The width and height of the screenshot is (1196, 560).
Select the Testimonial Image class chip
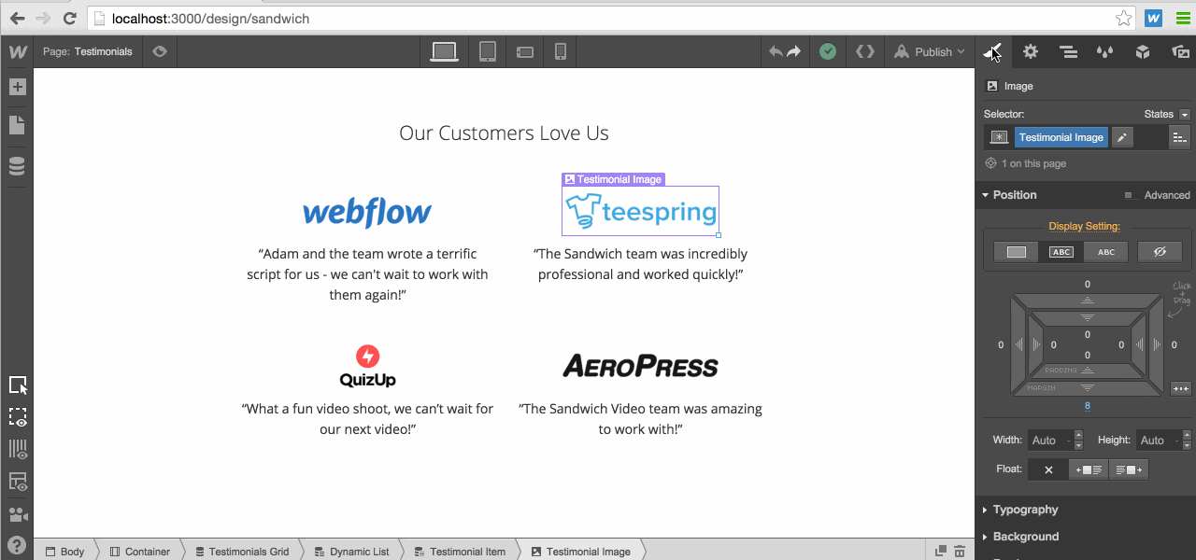pyautogui.click(x=1061, y=137)
